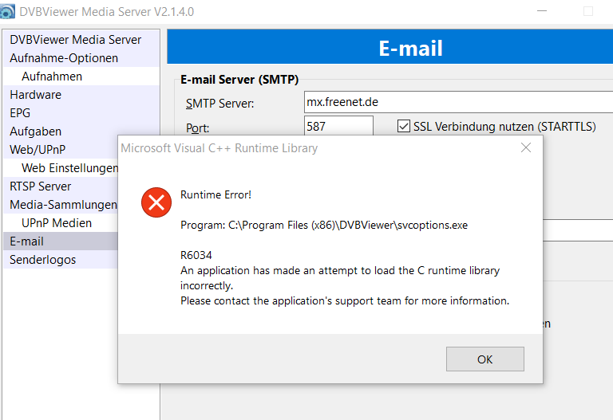Click the blue E-mail page header

click(390, 47)
